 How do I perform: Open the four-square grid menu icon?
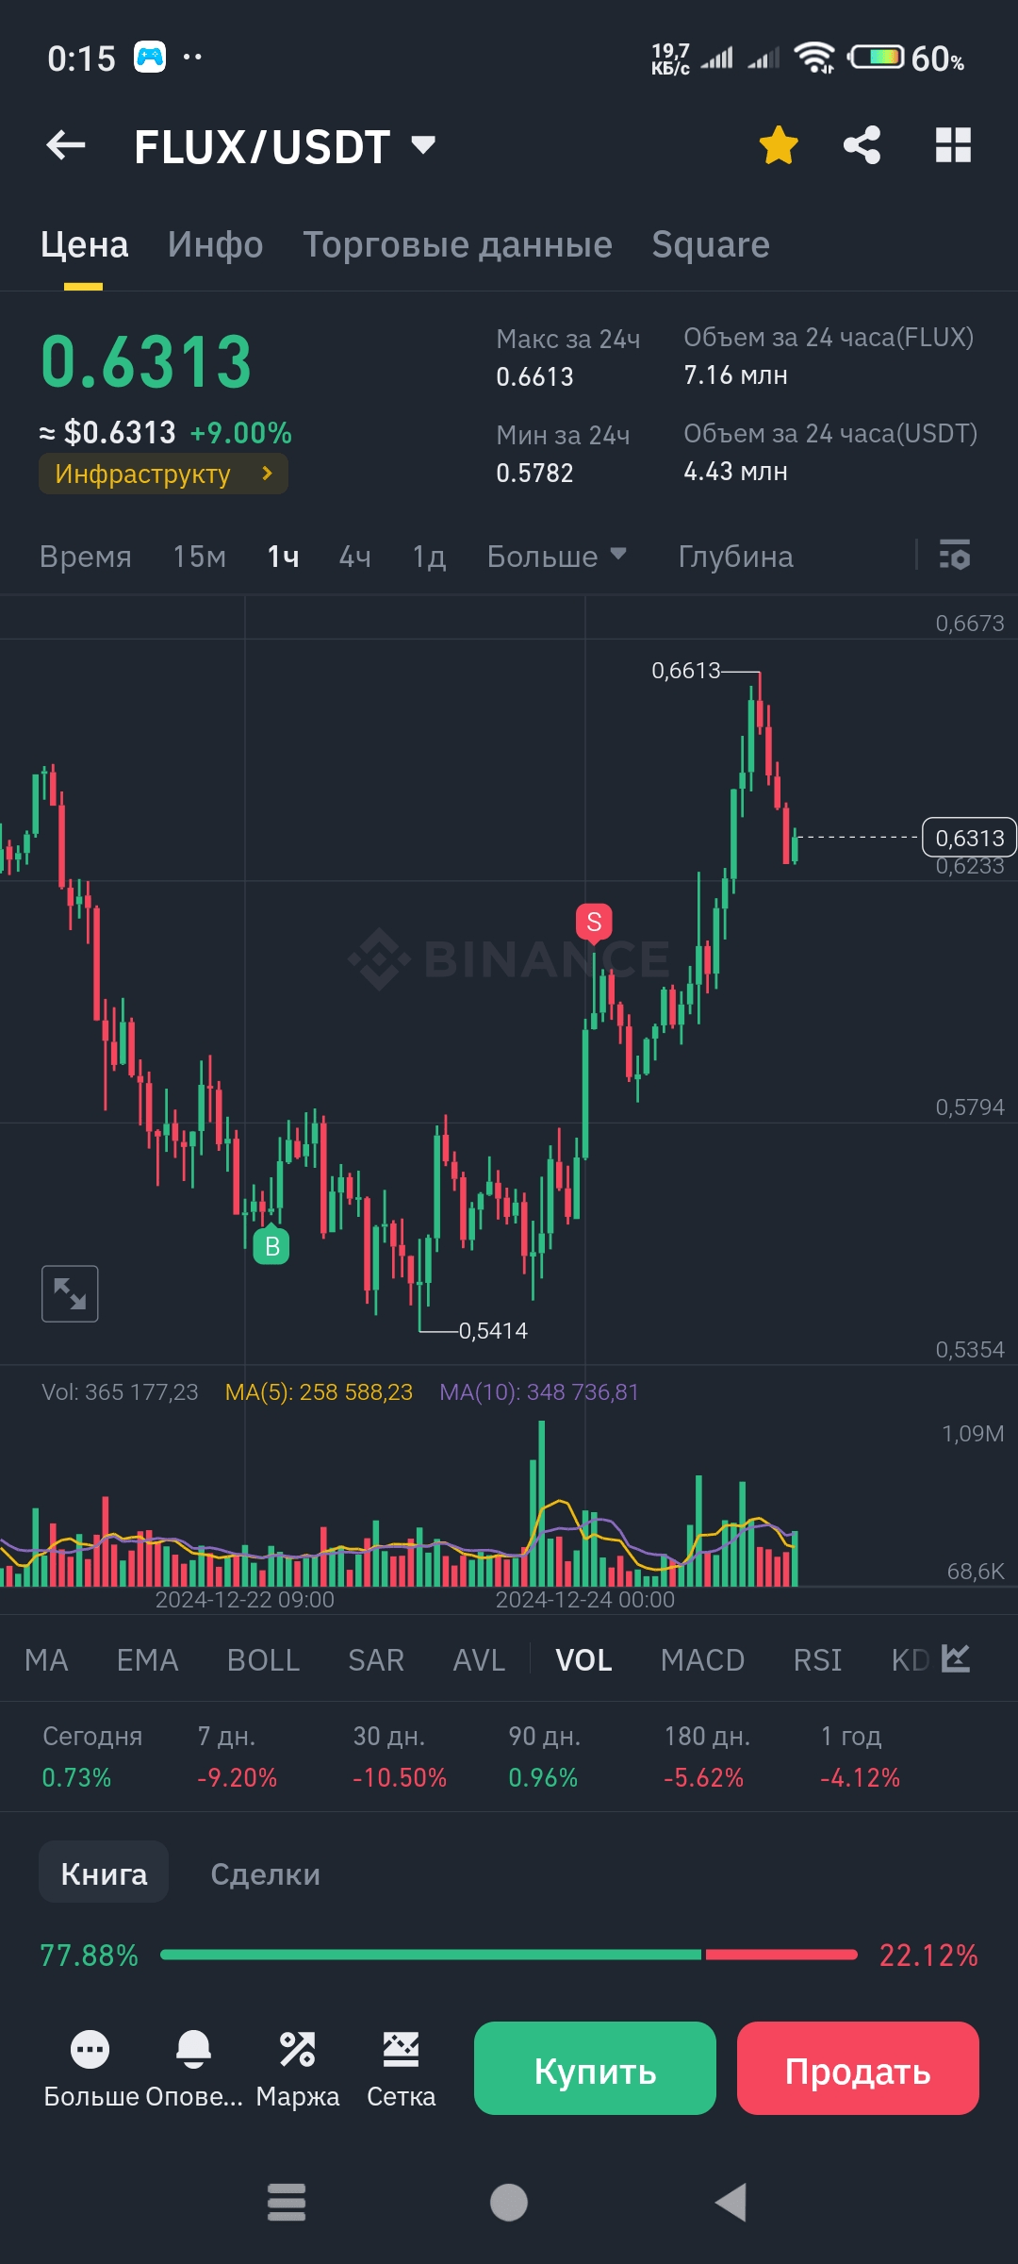(953, 145)
